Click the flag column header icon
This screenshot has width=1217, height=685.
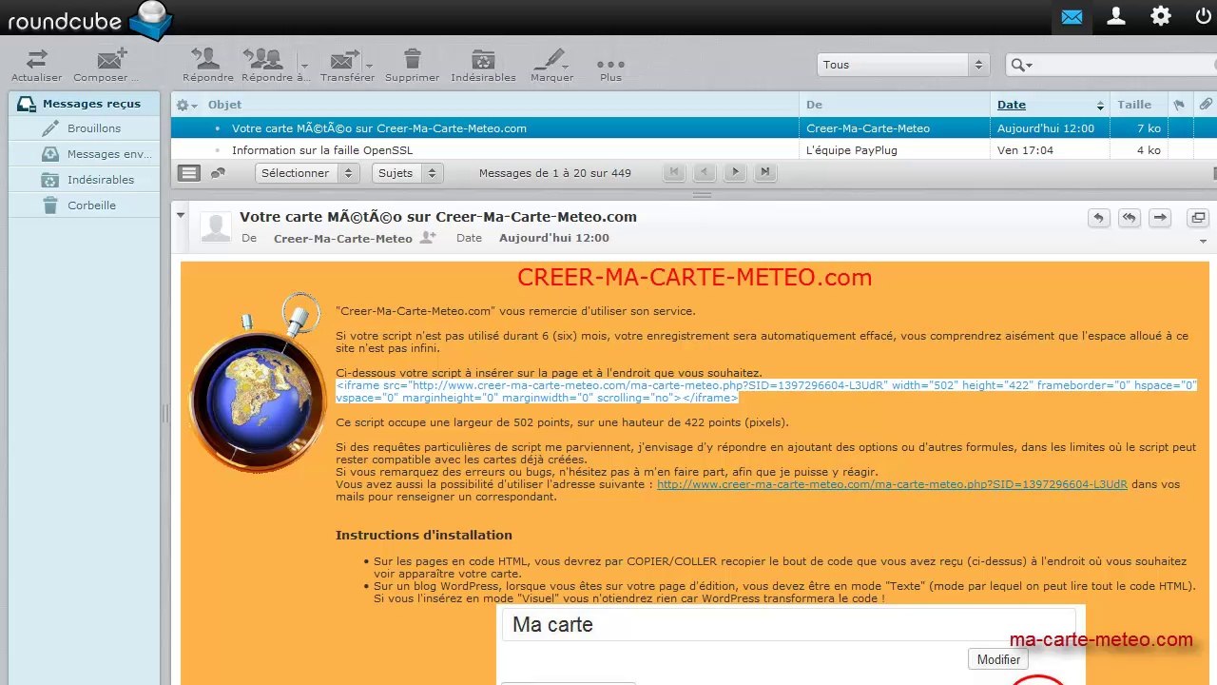pos(1179,105)
